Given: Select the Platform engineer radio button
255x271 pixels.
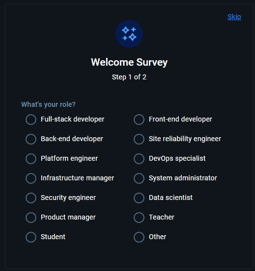Looking at the screenshot, I should click(31, 159).
